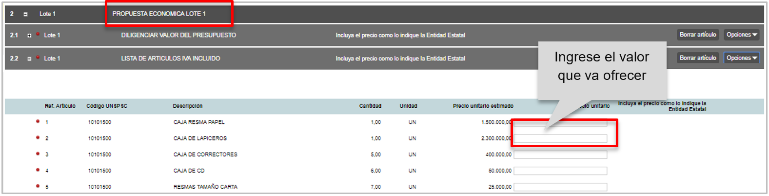Open Opciones dropdown for section 2.2
Image resolution: width=769 pixels, height=196 pixels.
click(741, 58)
